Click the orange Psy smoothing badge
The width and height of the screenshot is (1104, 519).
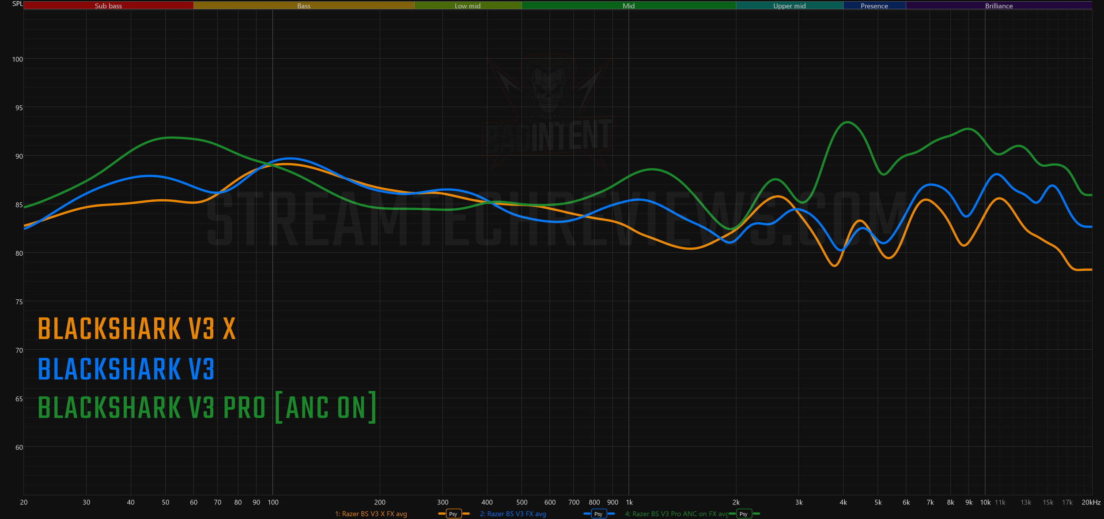[453, 514]
